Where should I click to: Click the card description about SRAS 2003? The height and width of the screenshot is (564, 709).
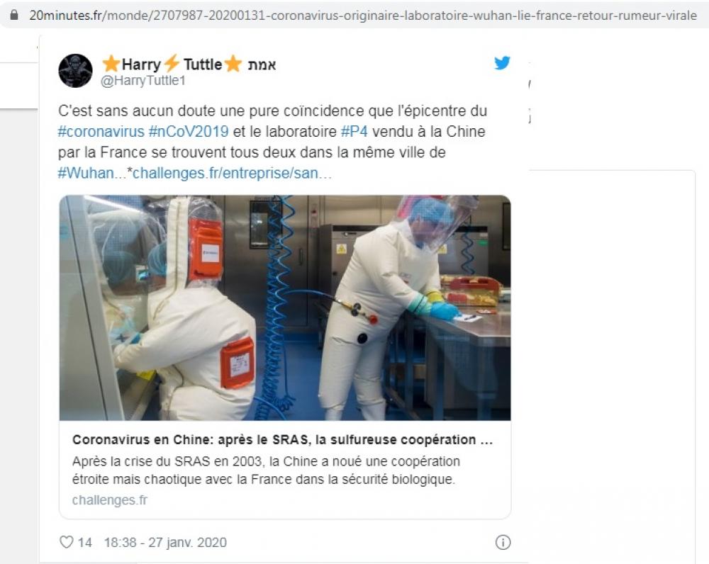click(266, 470)
